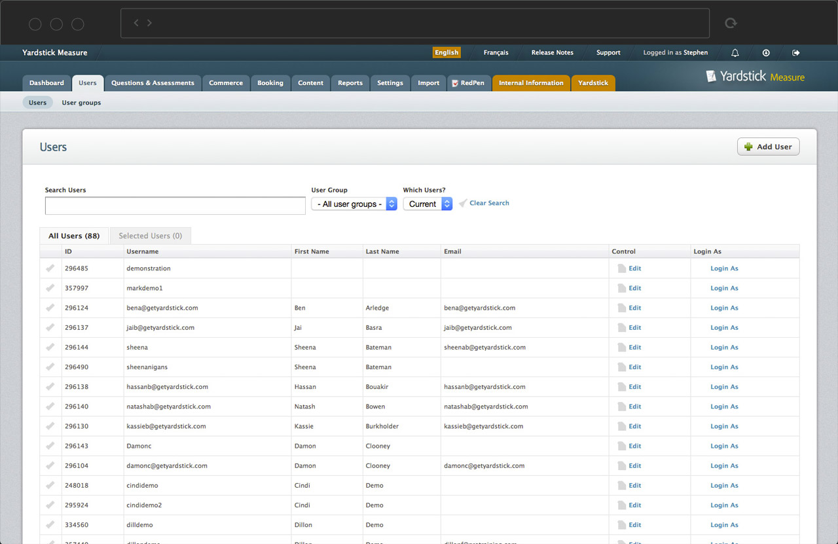Image resolution: width=838 pixels, height=544 pixels.
Task: Click the page icon in sheenanigans row
Action: (621, 367)
